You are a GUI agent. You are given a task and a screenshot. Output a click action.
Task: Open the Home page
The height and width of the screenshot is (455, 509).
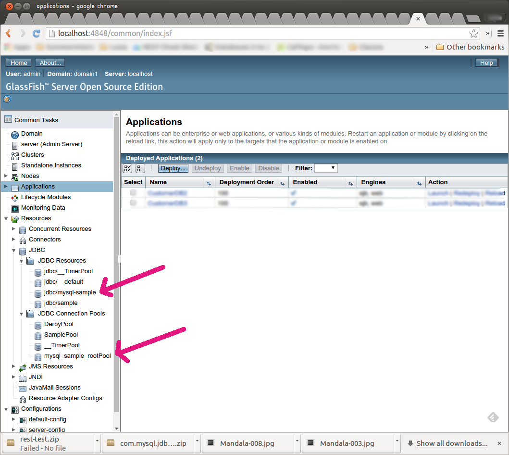18,63
